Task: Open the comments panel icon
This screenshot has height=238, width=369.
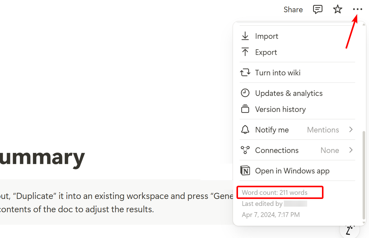Action: point(318,9)
